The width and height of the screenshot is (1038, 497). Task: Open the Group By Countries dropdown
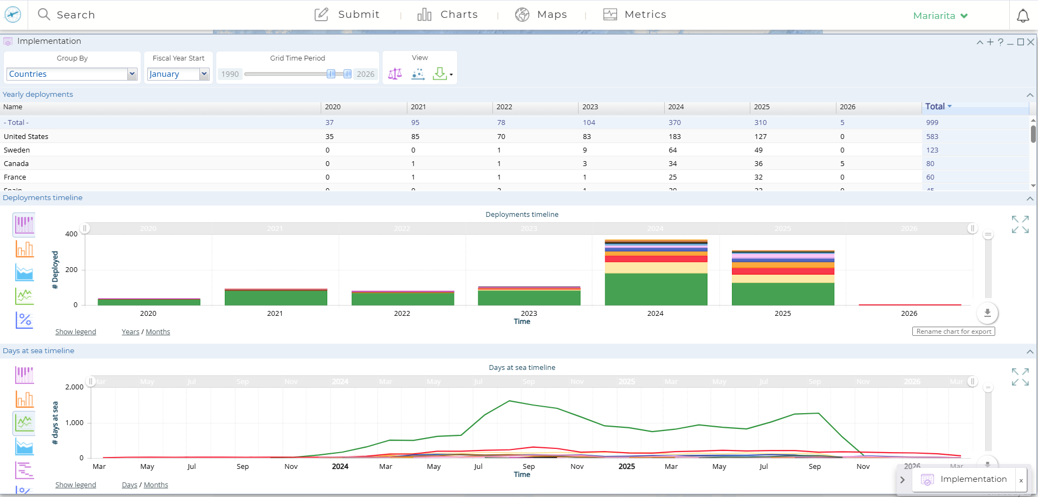click(72, 74)
